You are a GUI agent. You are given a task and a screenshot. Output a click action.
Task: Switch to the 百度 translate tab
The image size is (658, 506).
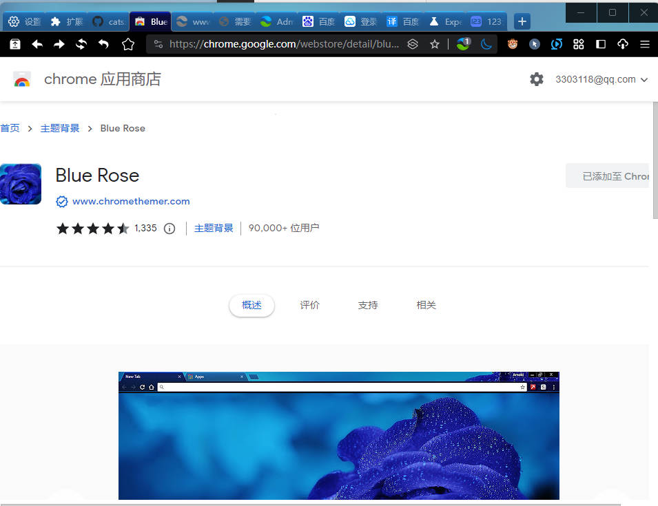coord(402,21)
